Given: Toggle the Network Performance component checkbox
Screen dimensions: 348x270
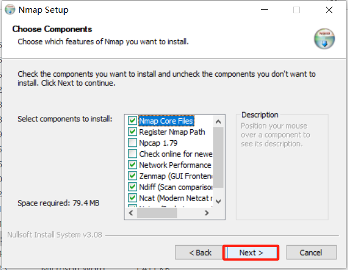Looking at the screenshot, I should point(132,165).
